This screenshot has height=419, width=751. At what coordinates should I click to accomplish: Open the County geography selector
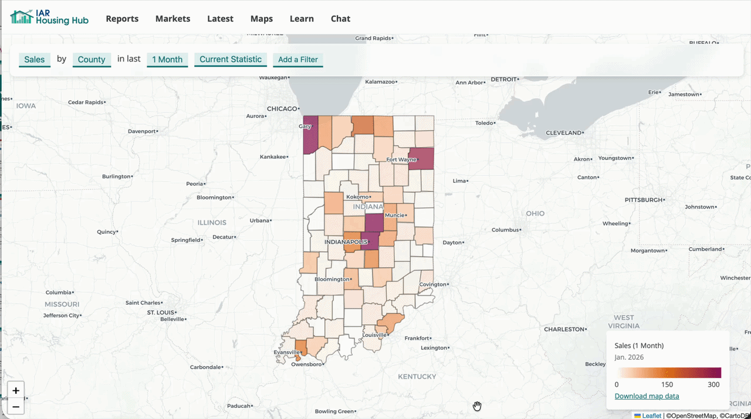tap(92, 59)
